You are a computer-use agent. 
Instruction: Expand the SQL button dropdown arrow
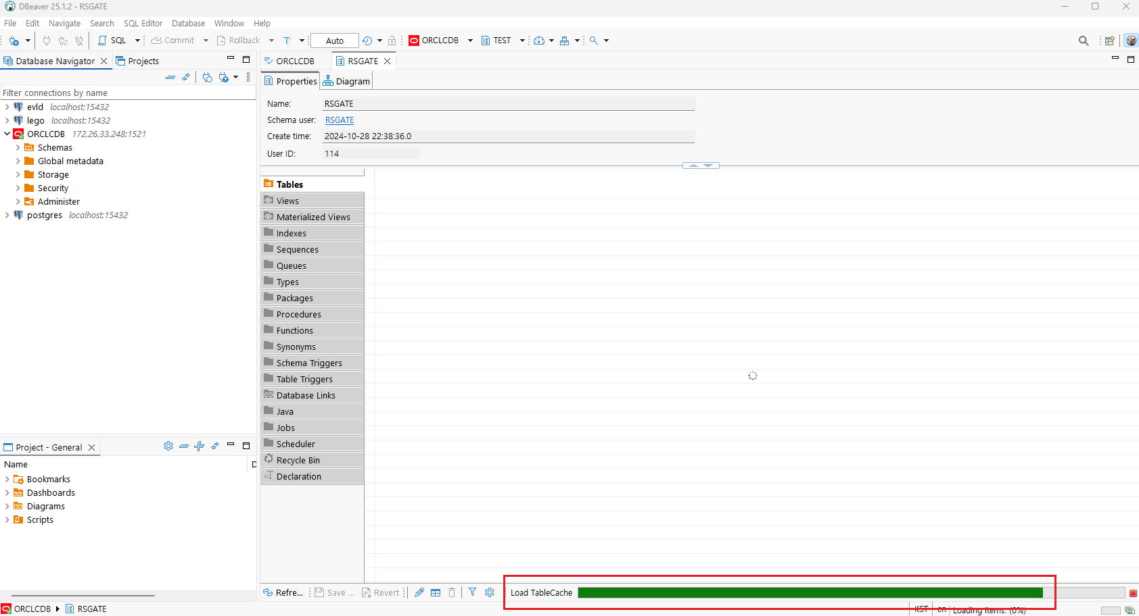[137, 41]
